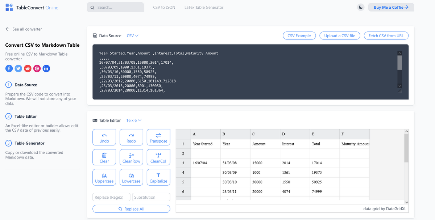Switch to LaTex Table Generator
This screenshot has height=220, width=435.
click(203, 7)
